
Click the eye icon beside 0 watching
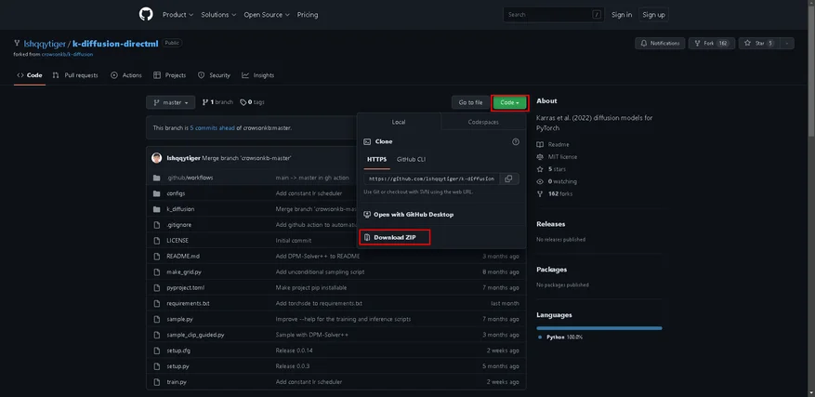tap(540, 181)
